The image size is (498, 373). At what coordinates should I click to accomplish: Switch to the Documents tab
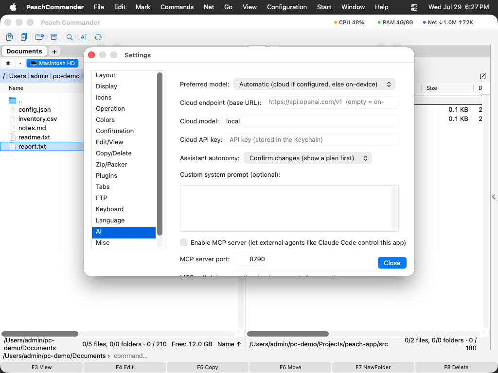point(24,51)
